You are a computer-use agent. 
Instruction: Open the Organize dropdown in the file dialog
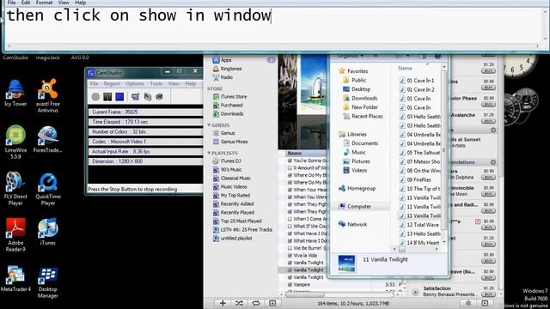click(x=350, y=56)
